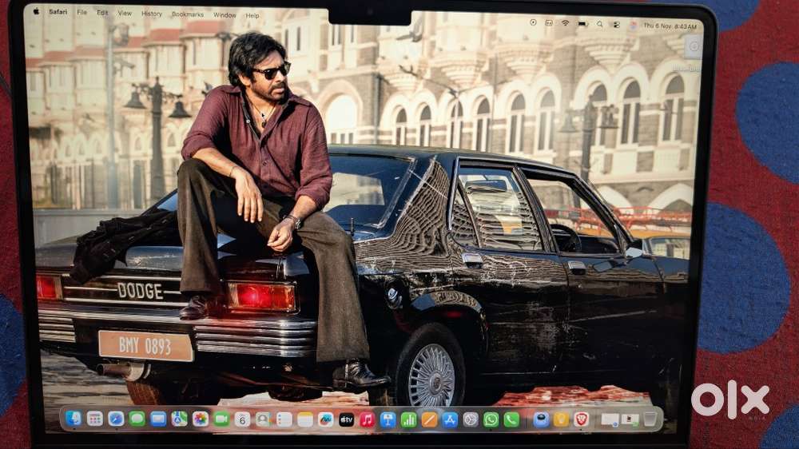Screen dimensions: 799x449
Task: Open the Edit menu
Action: point(102,13)
